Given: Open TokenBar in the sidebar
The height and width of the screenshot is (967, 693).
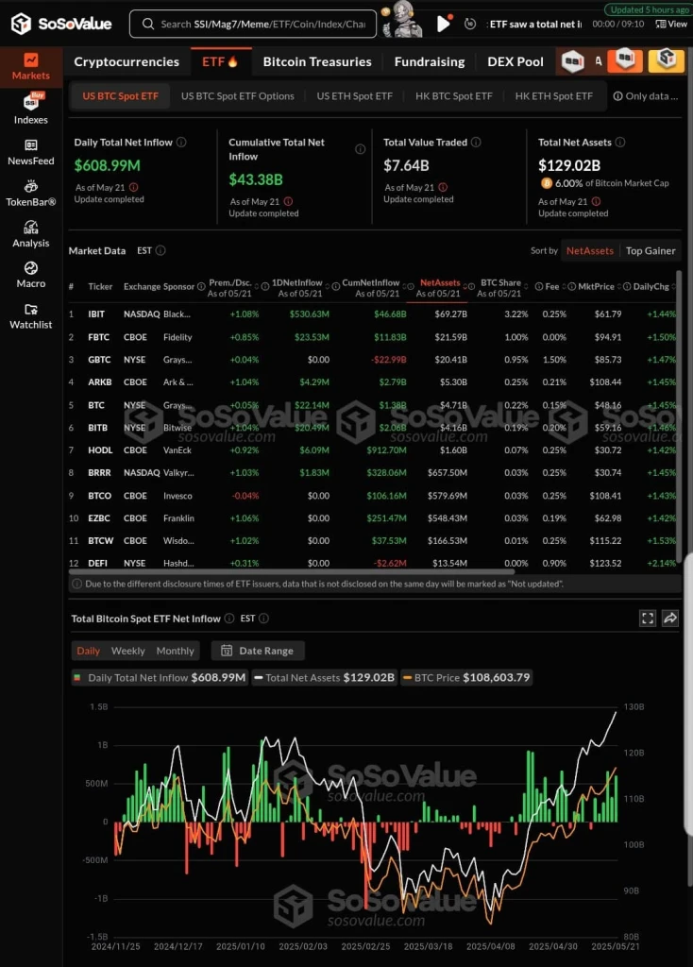Looking at the screenshot, I should [x=31, y=194].
